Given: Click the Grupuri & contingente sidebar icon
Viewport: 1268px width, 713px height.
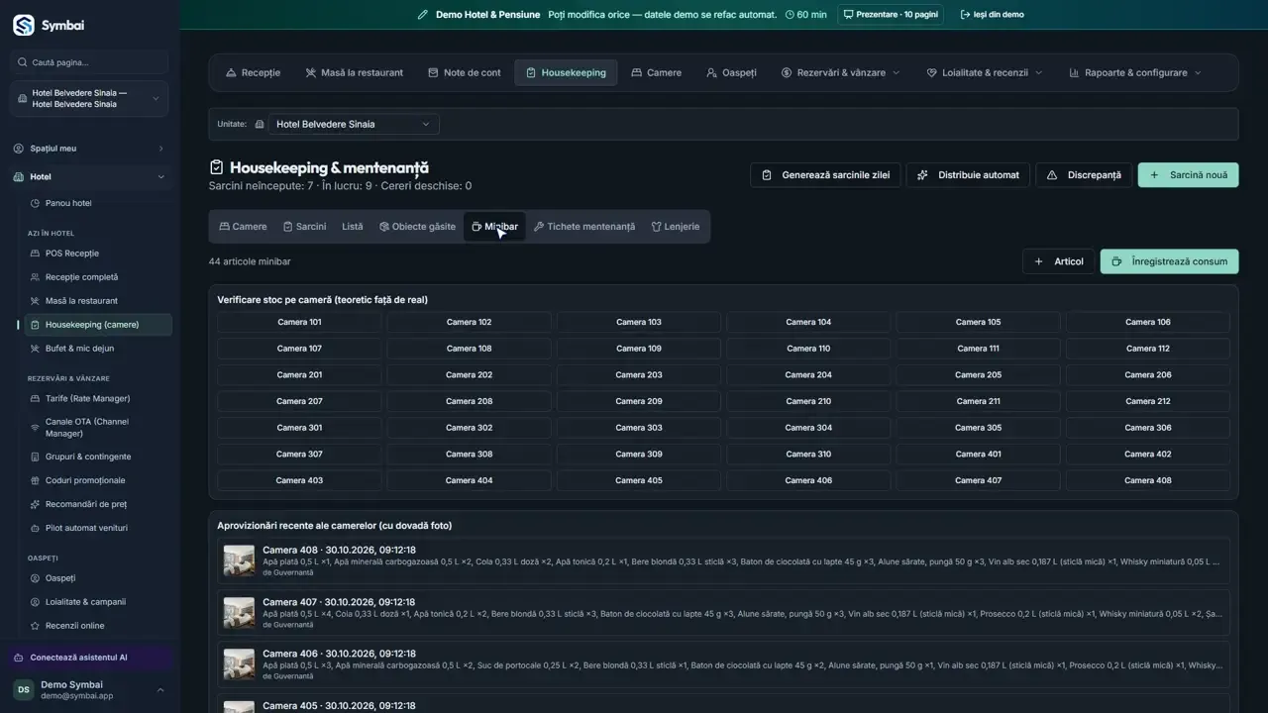Looking at the screenshot, I should coord(36,457).
